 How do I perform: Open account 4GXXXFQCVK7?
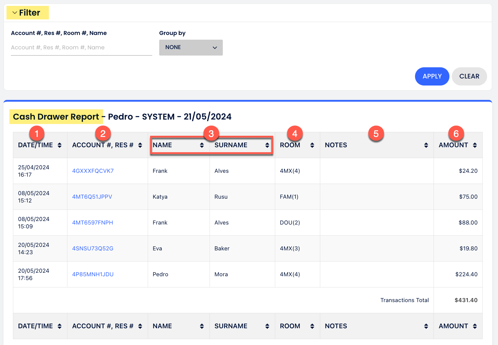(x=93, y=171)
